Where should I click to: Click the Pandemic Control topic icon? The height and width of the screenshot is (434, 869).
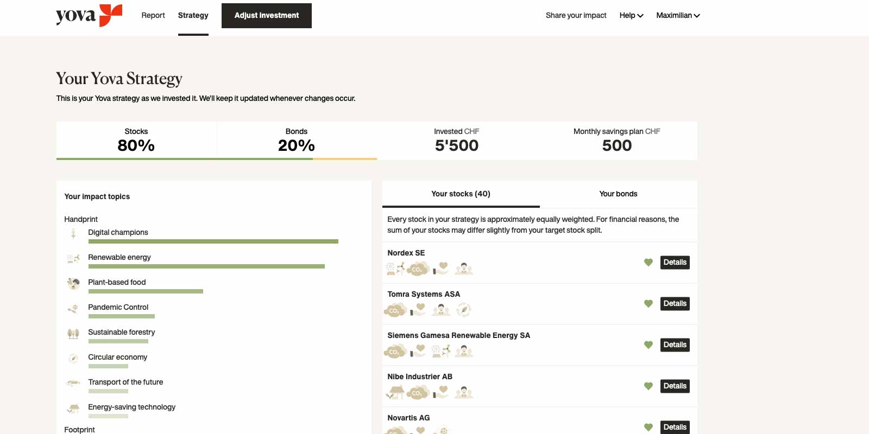73,309
